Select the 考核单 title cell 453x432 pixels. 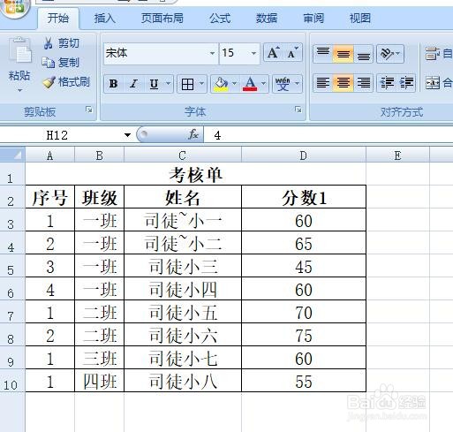tap(196, 174)
